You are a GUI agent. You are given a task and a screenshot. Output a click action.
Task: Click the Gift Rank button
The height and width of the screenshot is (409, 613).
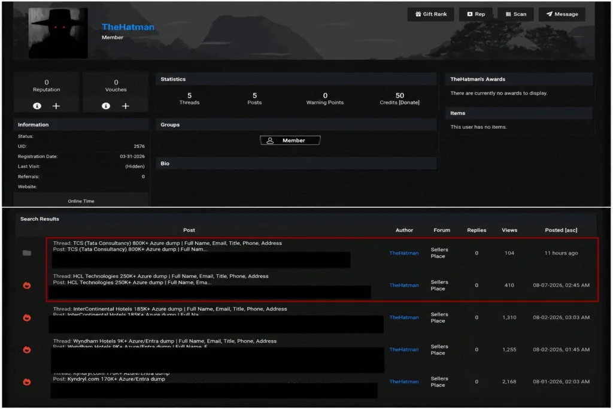pos(430,14)
